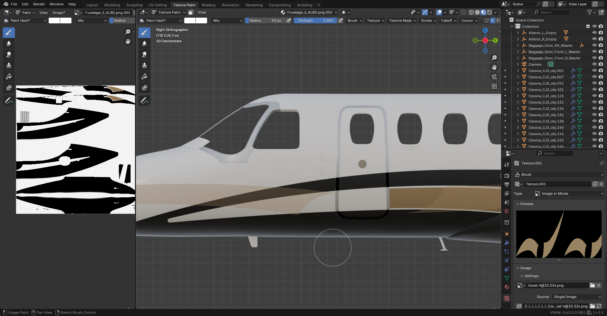
Task: Open the Tool properties tab
Action: tap(507, 164)
